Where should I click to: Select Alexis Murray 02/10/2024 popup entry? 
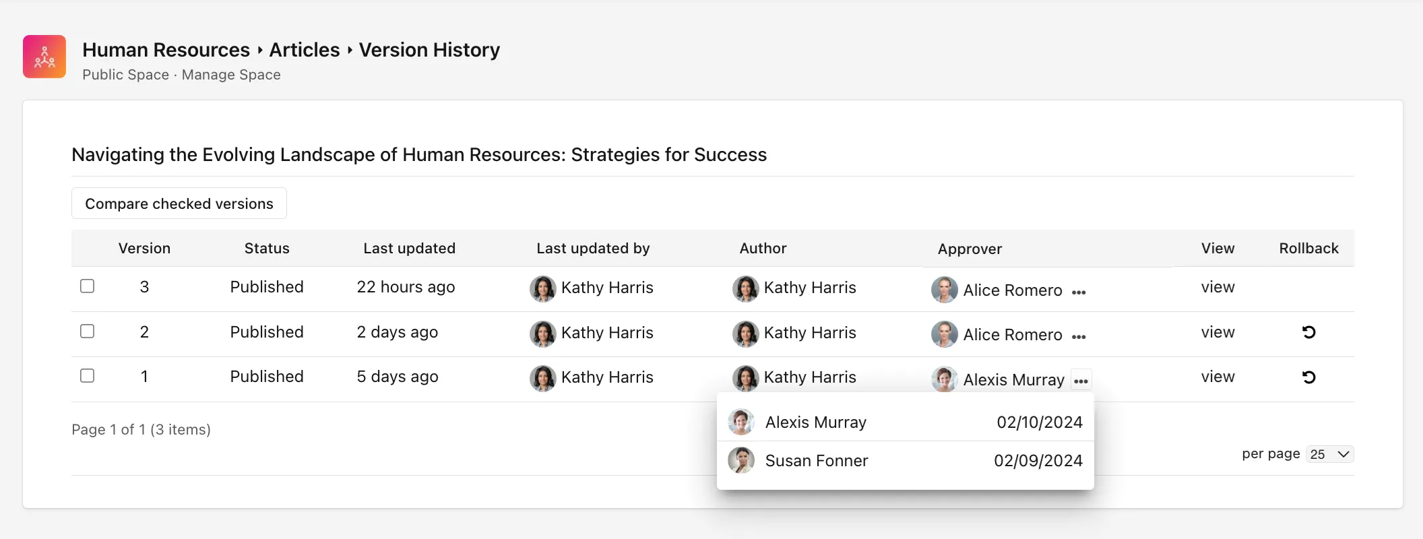tap(905, 422)
